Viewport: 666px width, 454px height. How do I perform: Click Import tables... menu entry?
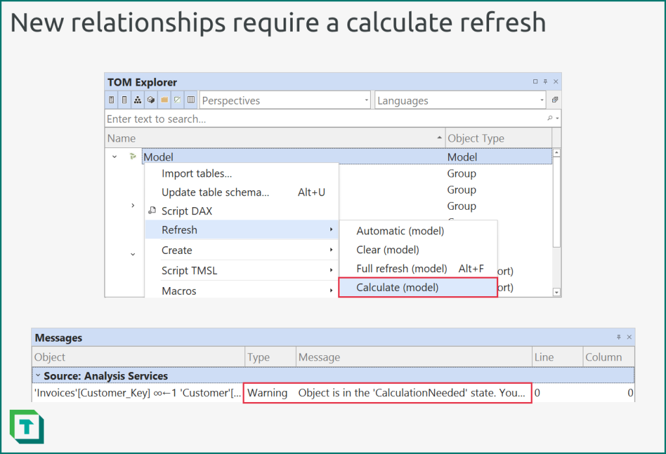pos(196,173)
